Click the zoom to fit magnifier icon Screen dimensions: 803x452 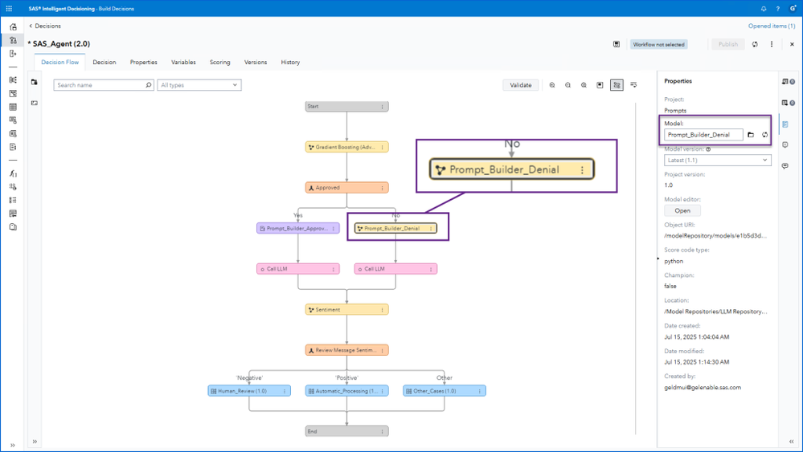coord(584,85)
